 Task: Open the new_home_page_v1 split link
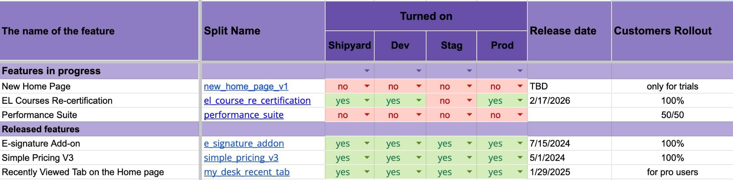click(246, 87)
